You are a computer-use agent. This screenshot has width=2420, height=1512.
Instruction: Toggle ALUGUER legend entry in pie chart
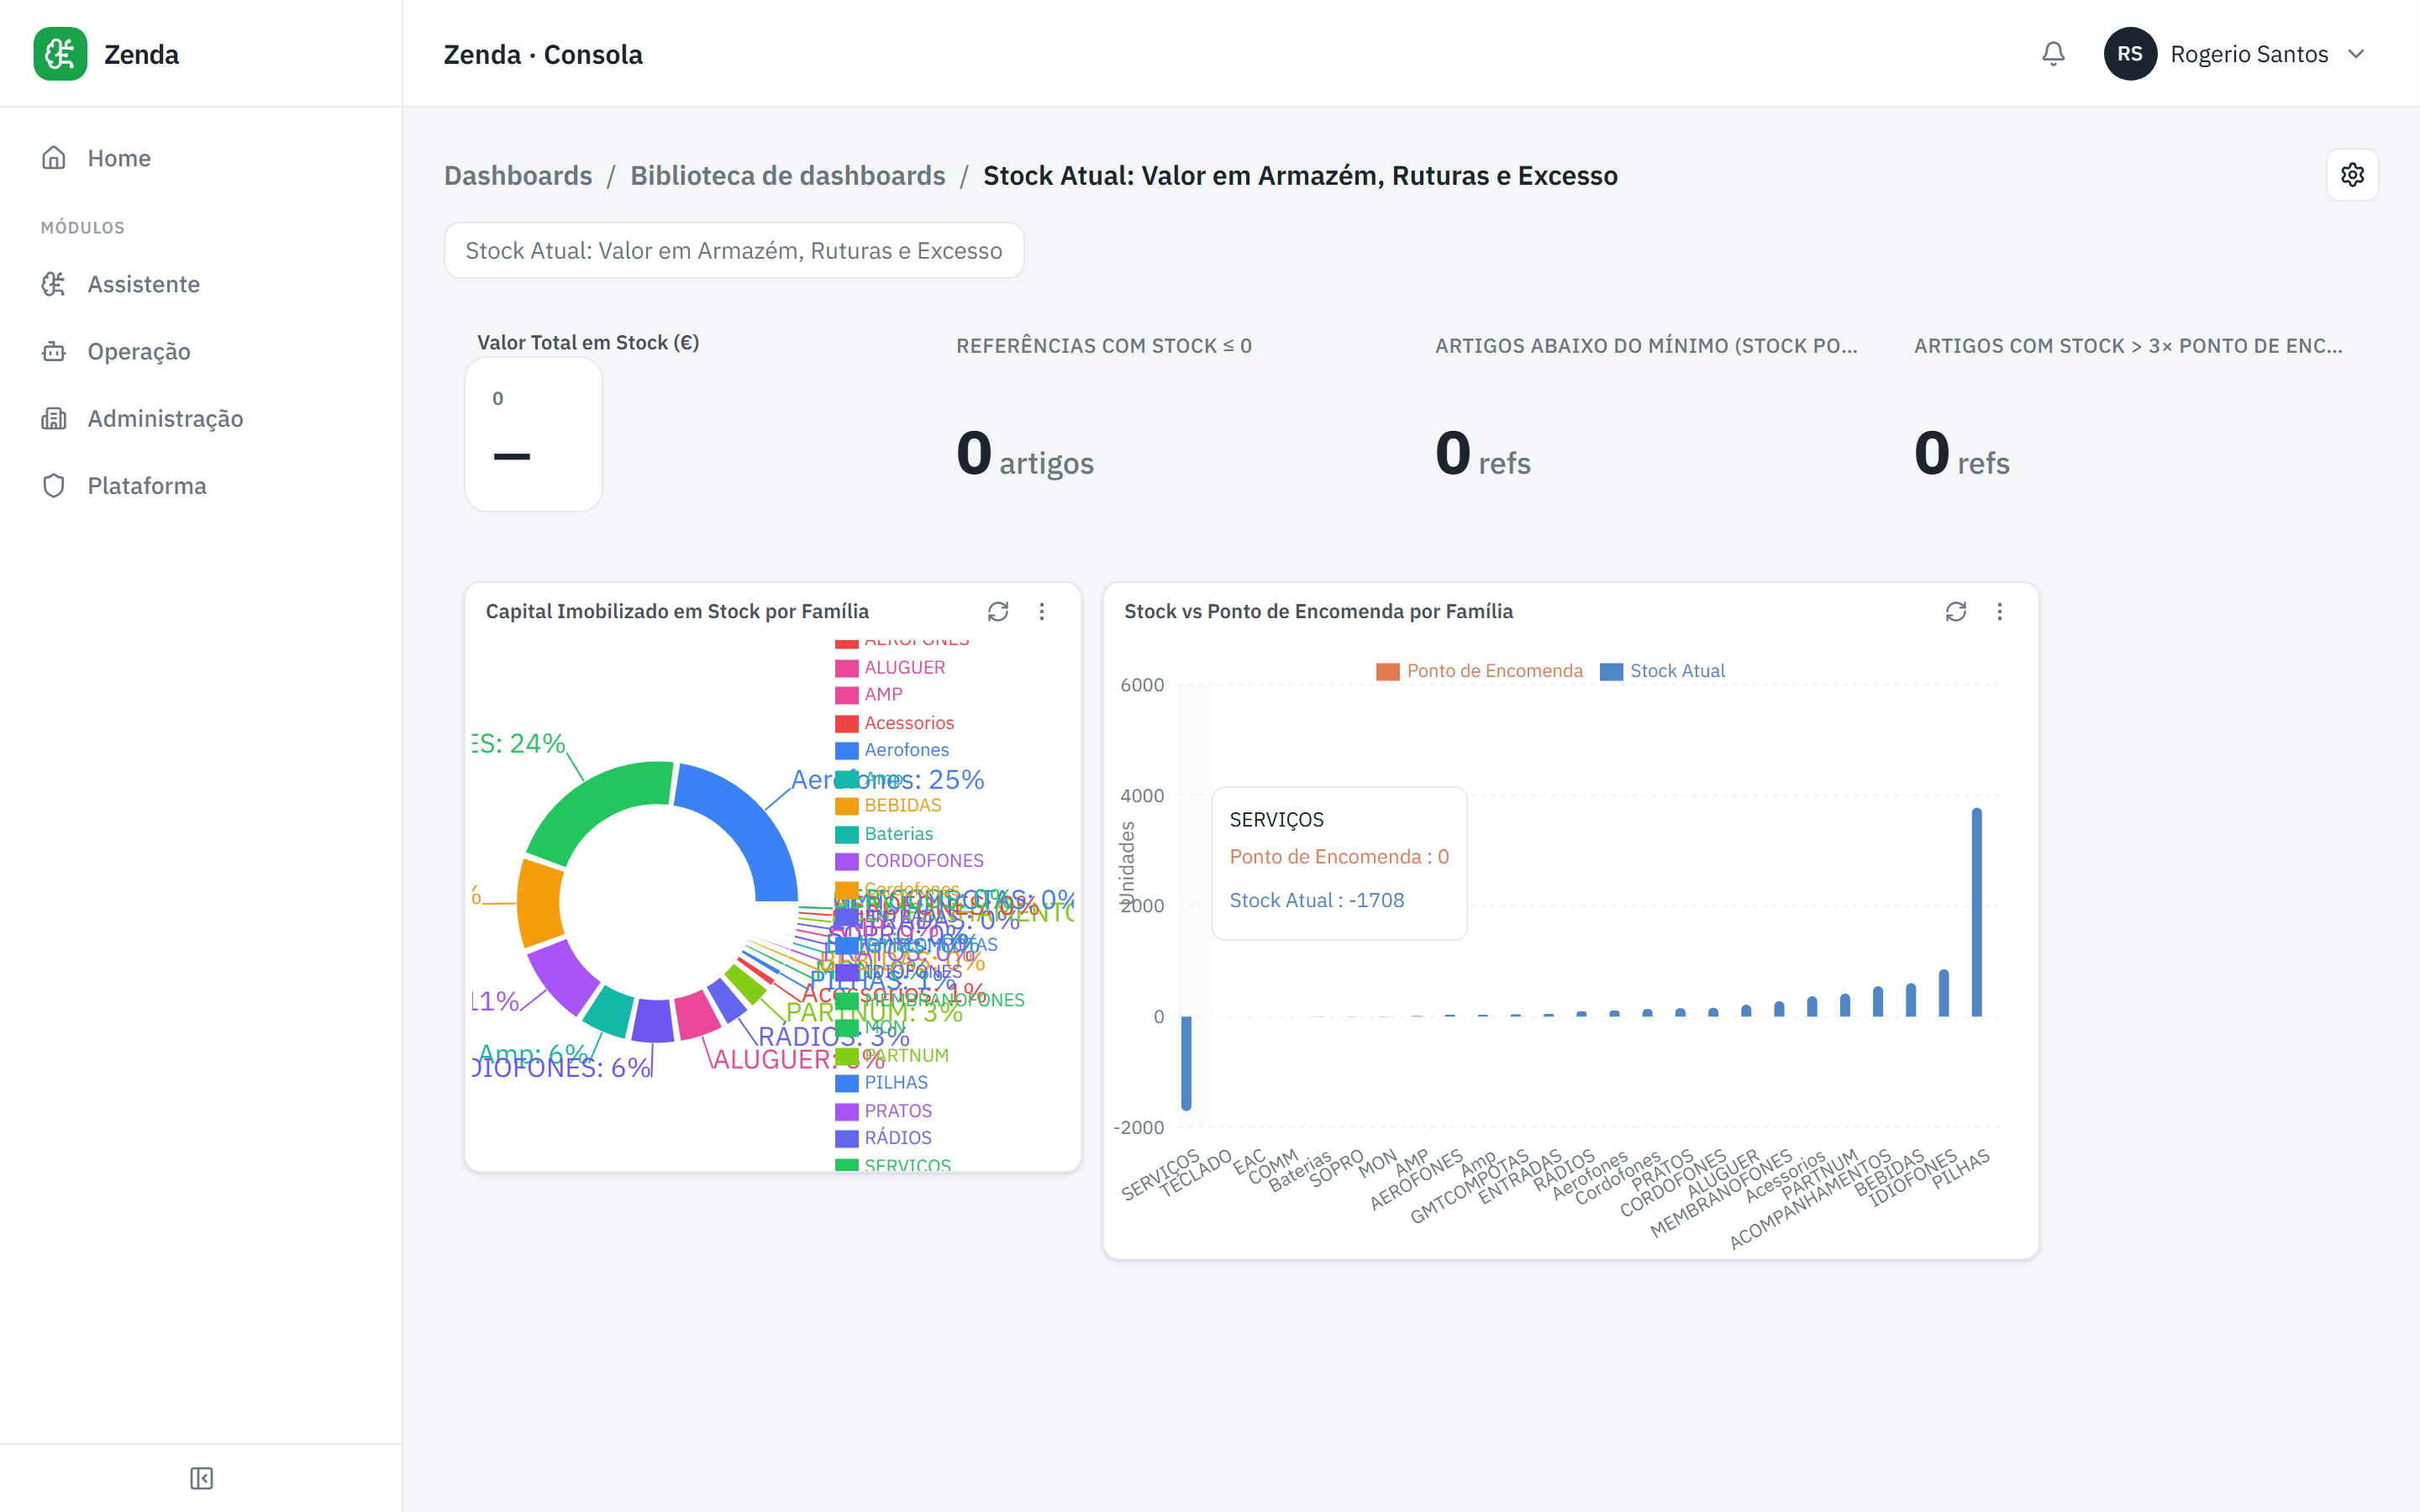pyautogui.click(x=891, y=667)
